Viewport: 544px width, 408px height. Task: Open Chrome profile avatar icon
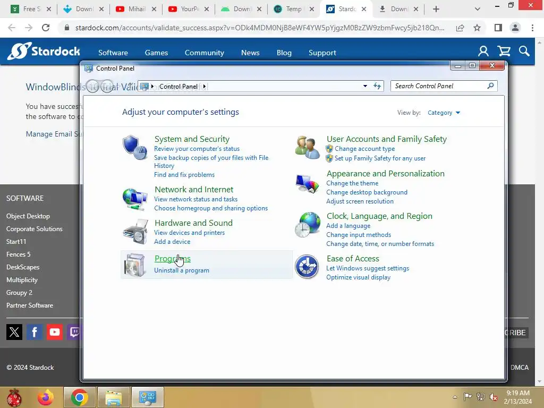point(515,28)
